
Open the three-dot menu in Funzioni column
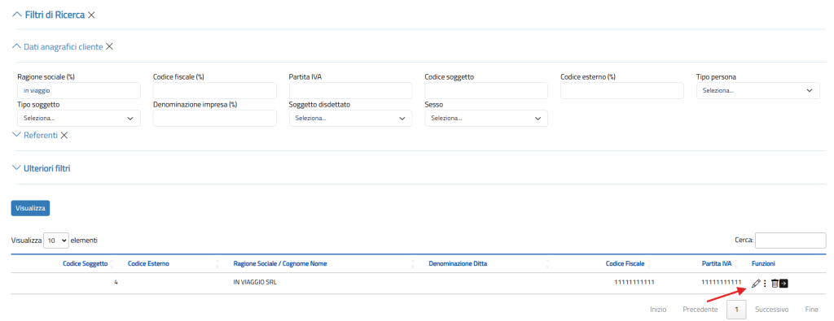coord(765,284)
